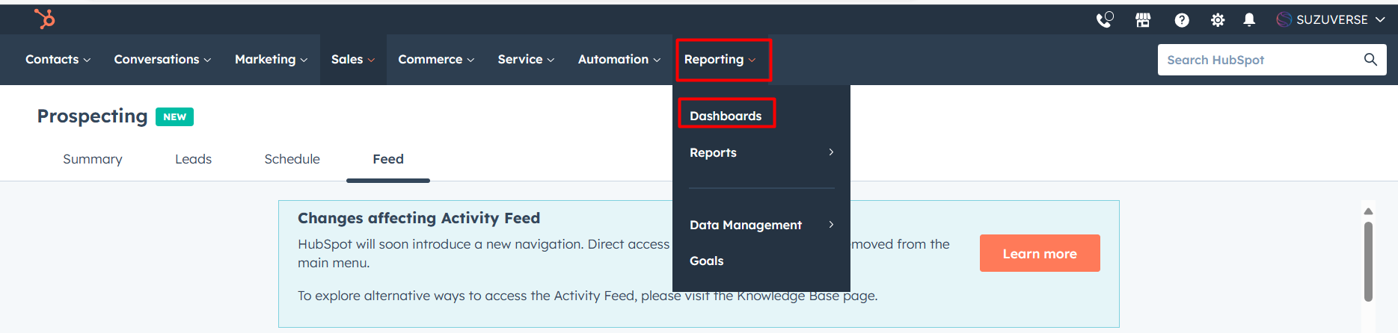Image resolution: width=1398 pixels, height=333 pixels.
Task: Switch to the Summary tab
Action: (x=93, y=159)
